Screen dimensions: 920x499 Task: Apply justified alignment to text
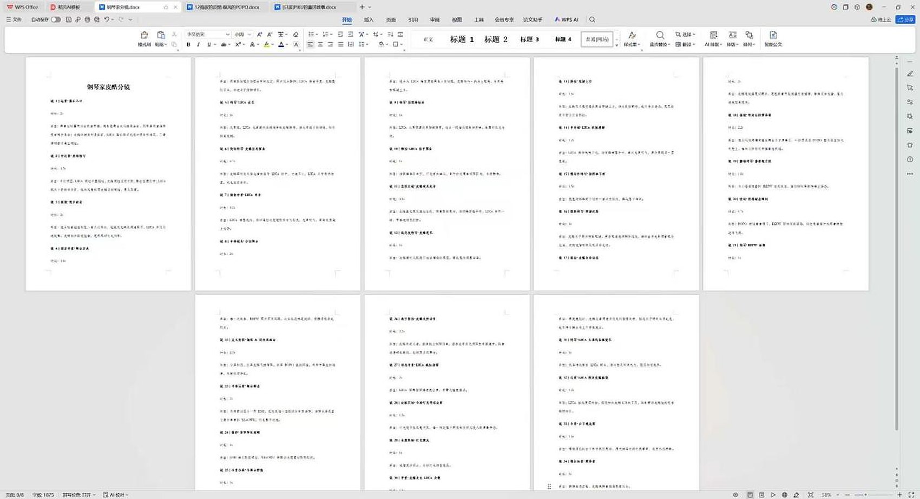tap(340, 44)
